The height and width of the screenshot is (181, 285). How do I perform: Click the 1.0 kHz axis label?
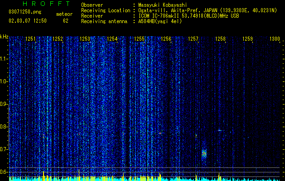pyautogui.click(x=4, y=81)
